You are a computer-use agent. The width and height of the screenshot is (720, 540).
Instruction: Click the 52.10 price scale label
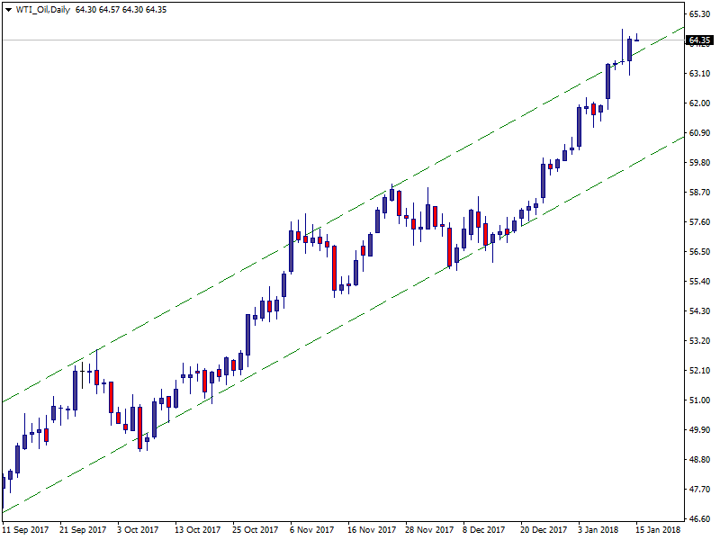coord(699,371)
